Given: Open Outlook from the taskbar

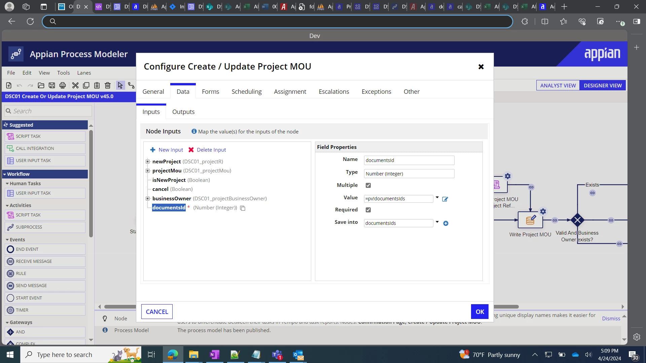Looking at the screenshot, I should pyautogui.click(x=298, y=355).
